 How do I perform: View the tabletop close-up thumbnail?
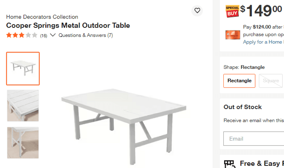(x=23, y=106)
